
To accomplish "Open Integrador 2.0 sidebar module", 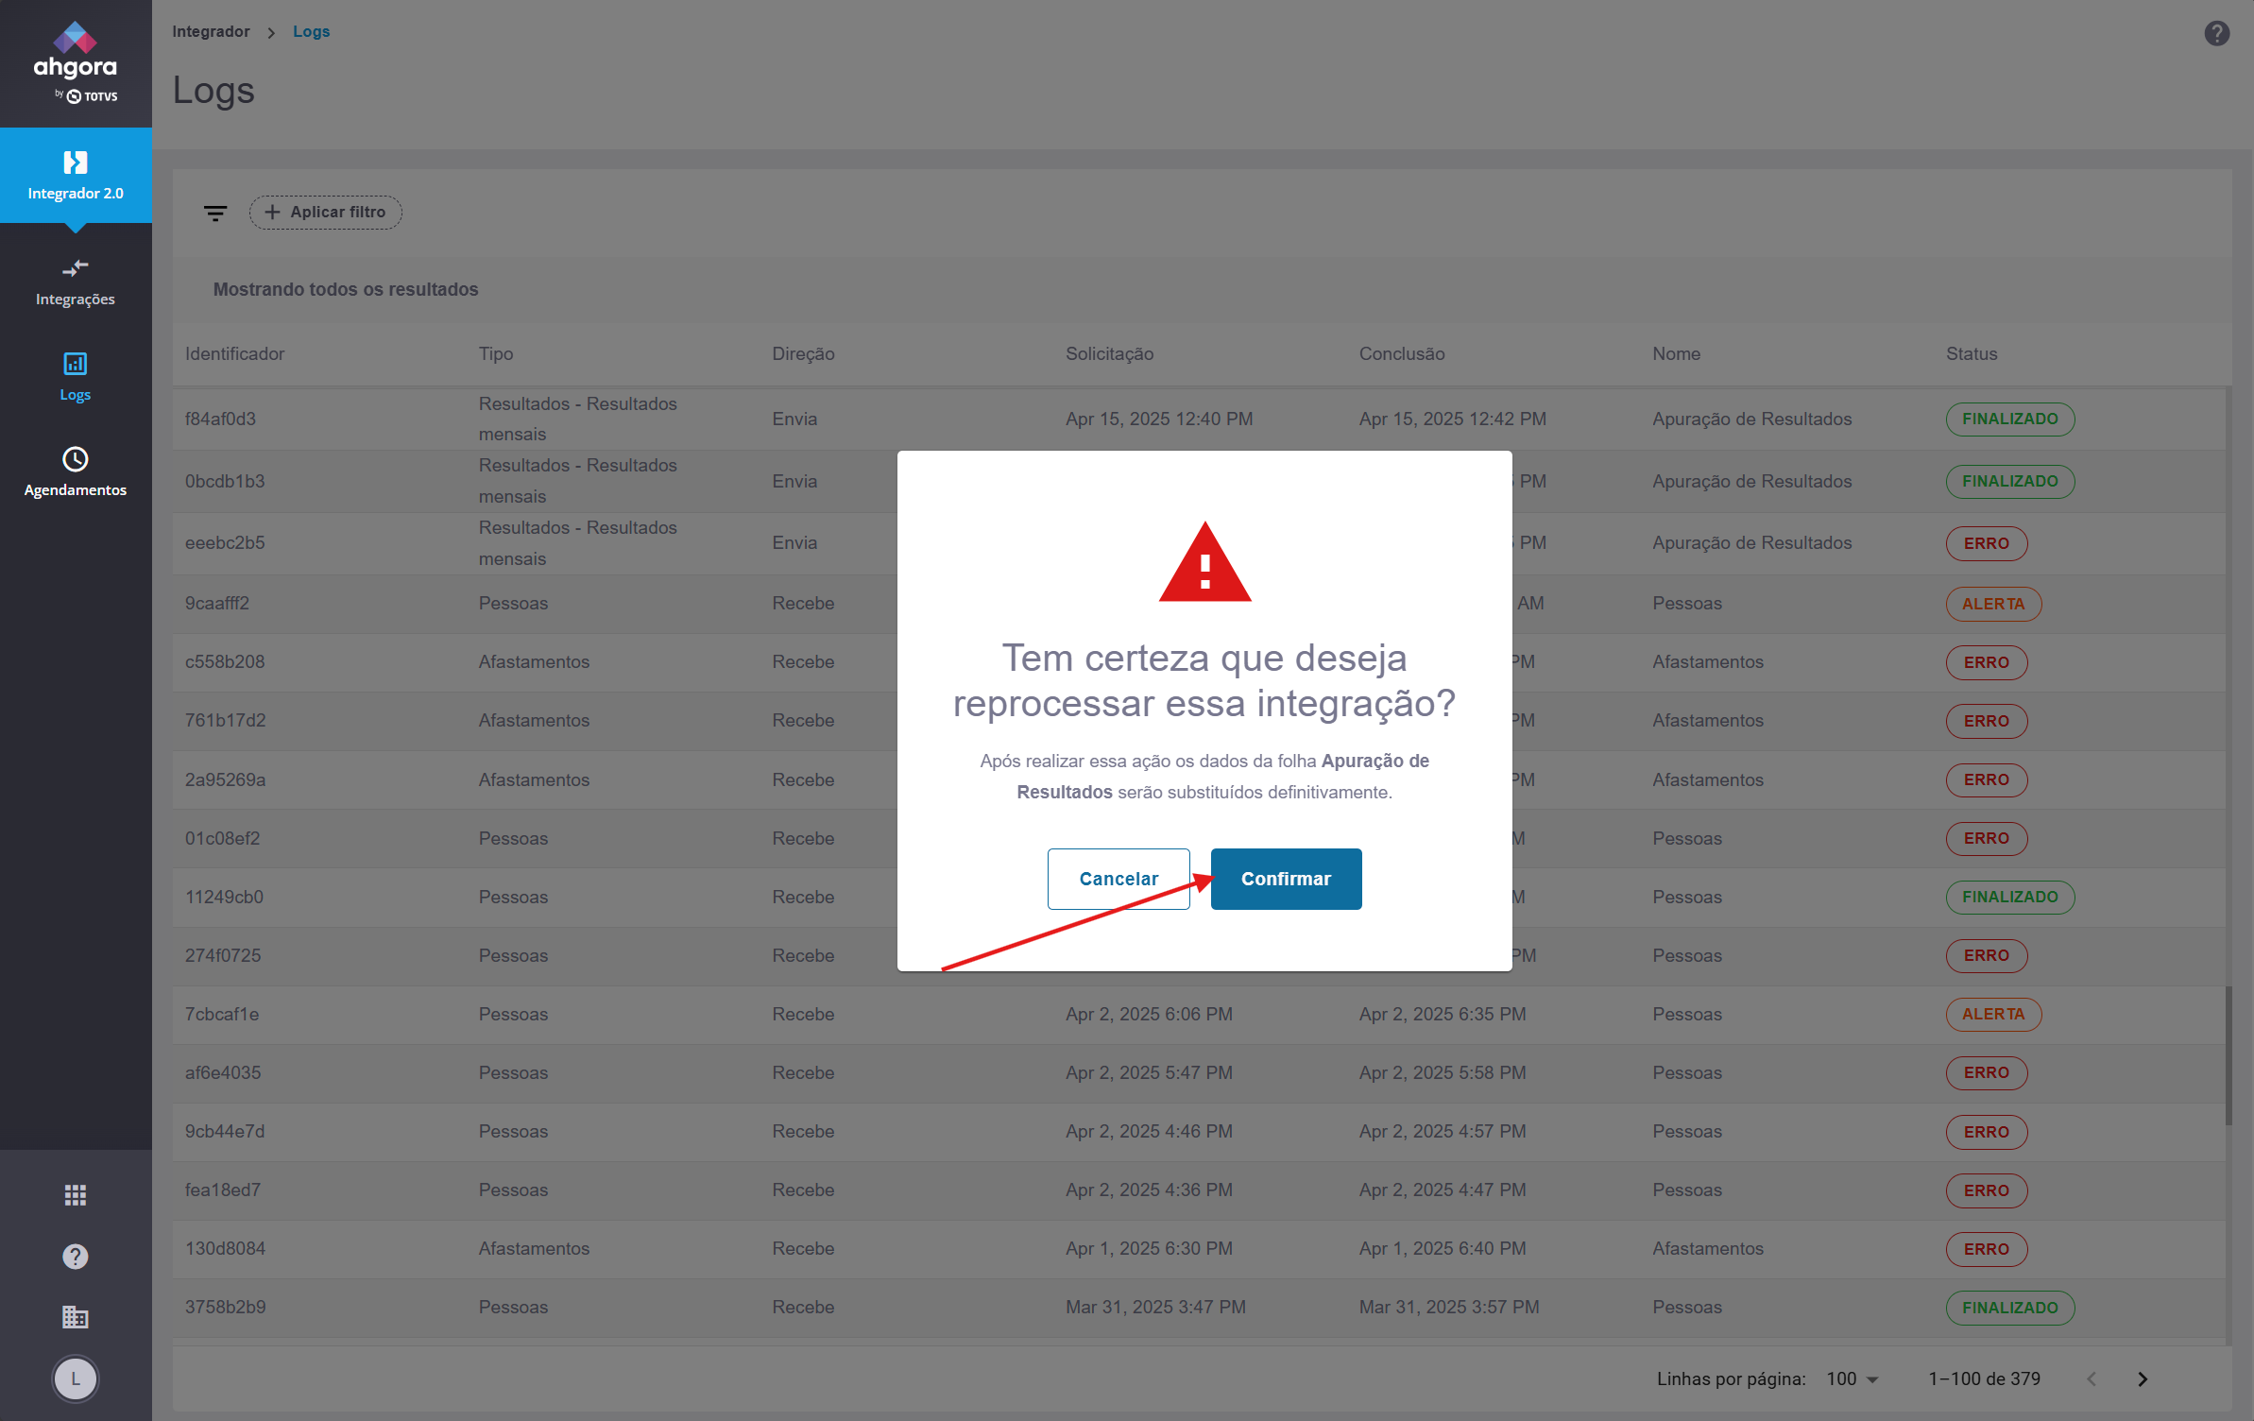I will tap(76, 176).
